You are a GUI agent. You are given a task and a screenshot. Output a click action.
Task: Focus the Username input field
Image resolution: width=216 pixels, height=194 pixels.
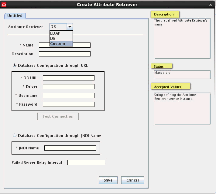(x=69, y=95)
